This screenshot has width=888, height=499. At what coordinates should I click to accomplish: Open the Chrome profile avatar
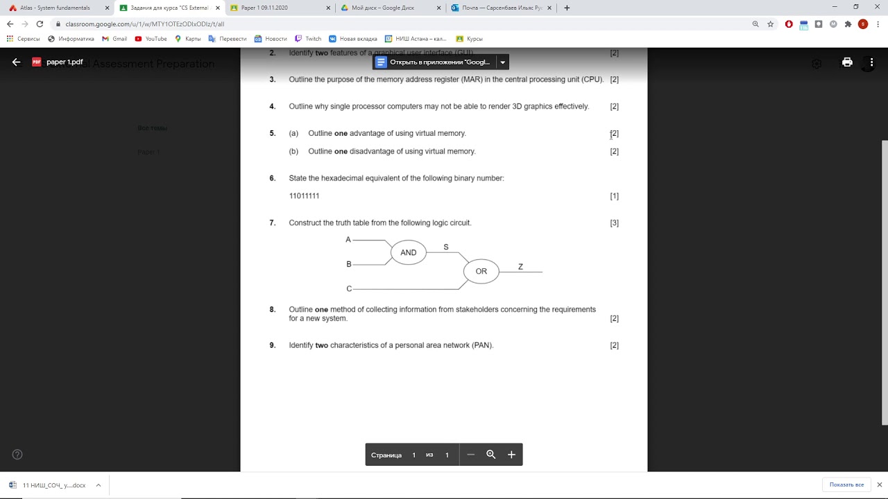863,24
